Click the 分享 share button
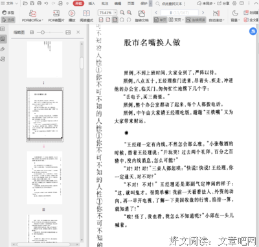Viewport: 259px width, 247px height. pyautogui.click(x=223, y=3)
